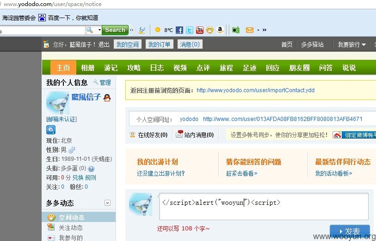Click the toolbar magnifier search icon
The width and height of the screenshot is (376, 241).
[x=90, y=30]
